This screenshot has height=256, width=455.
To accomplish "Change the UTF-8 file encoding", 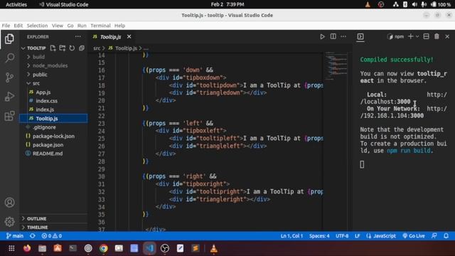I will coord(342,236).
